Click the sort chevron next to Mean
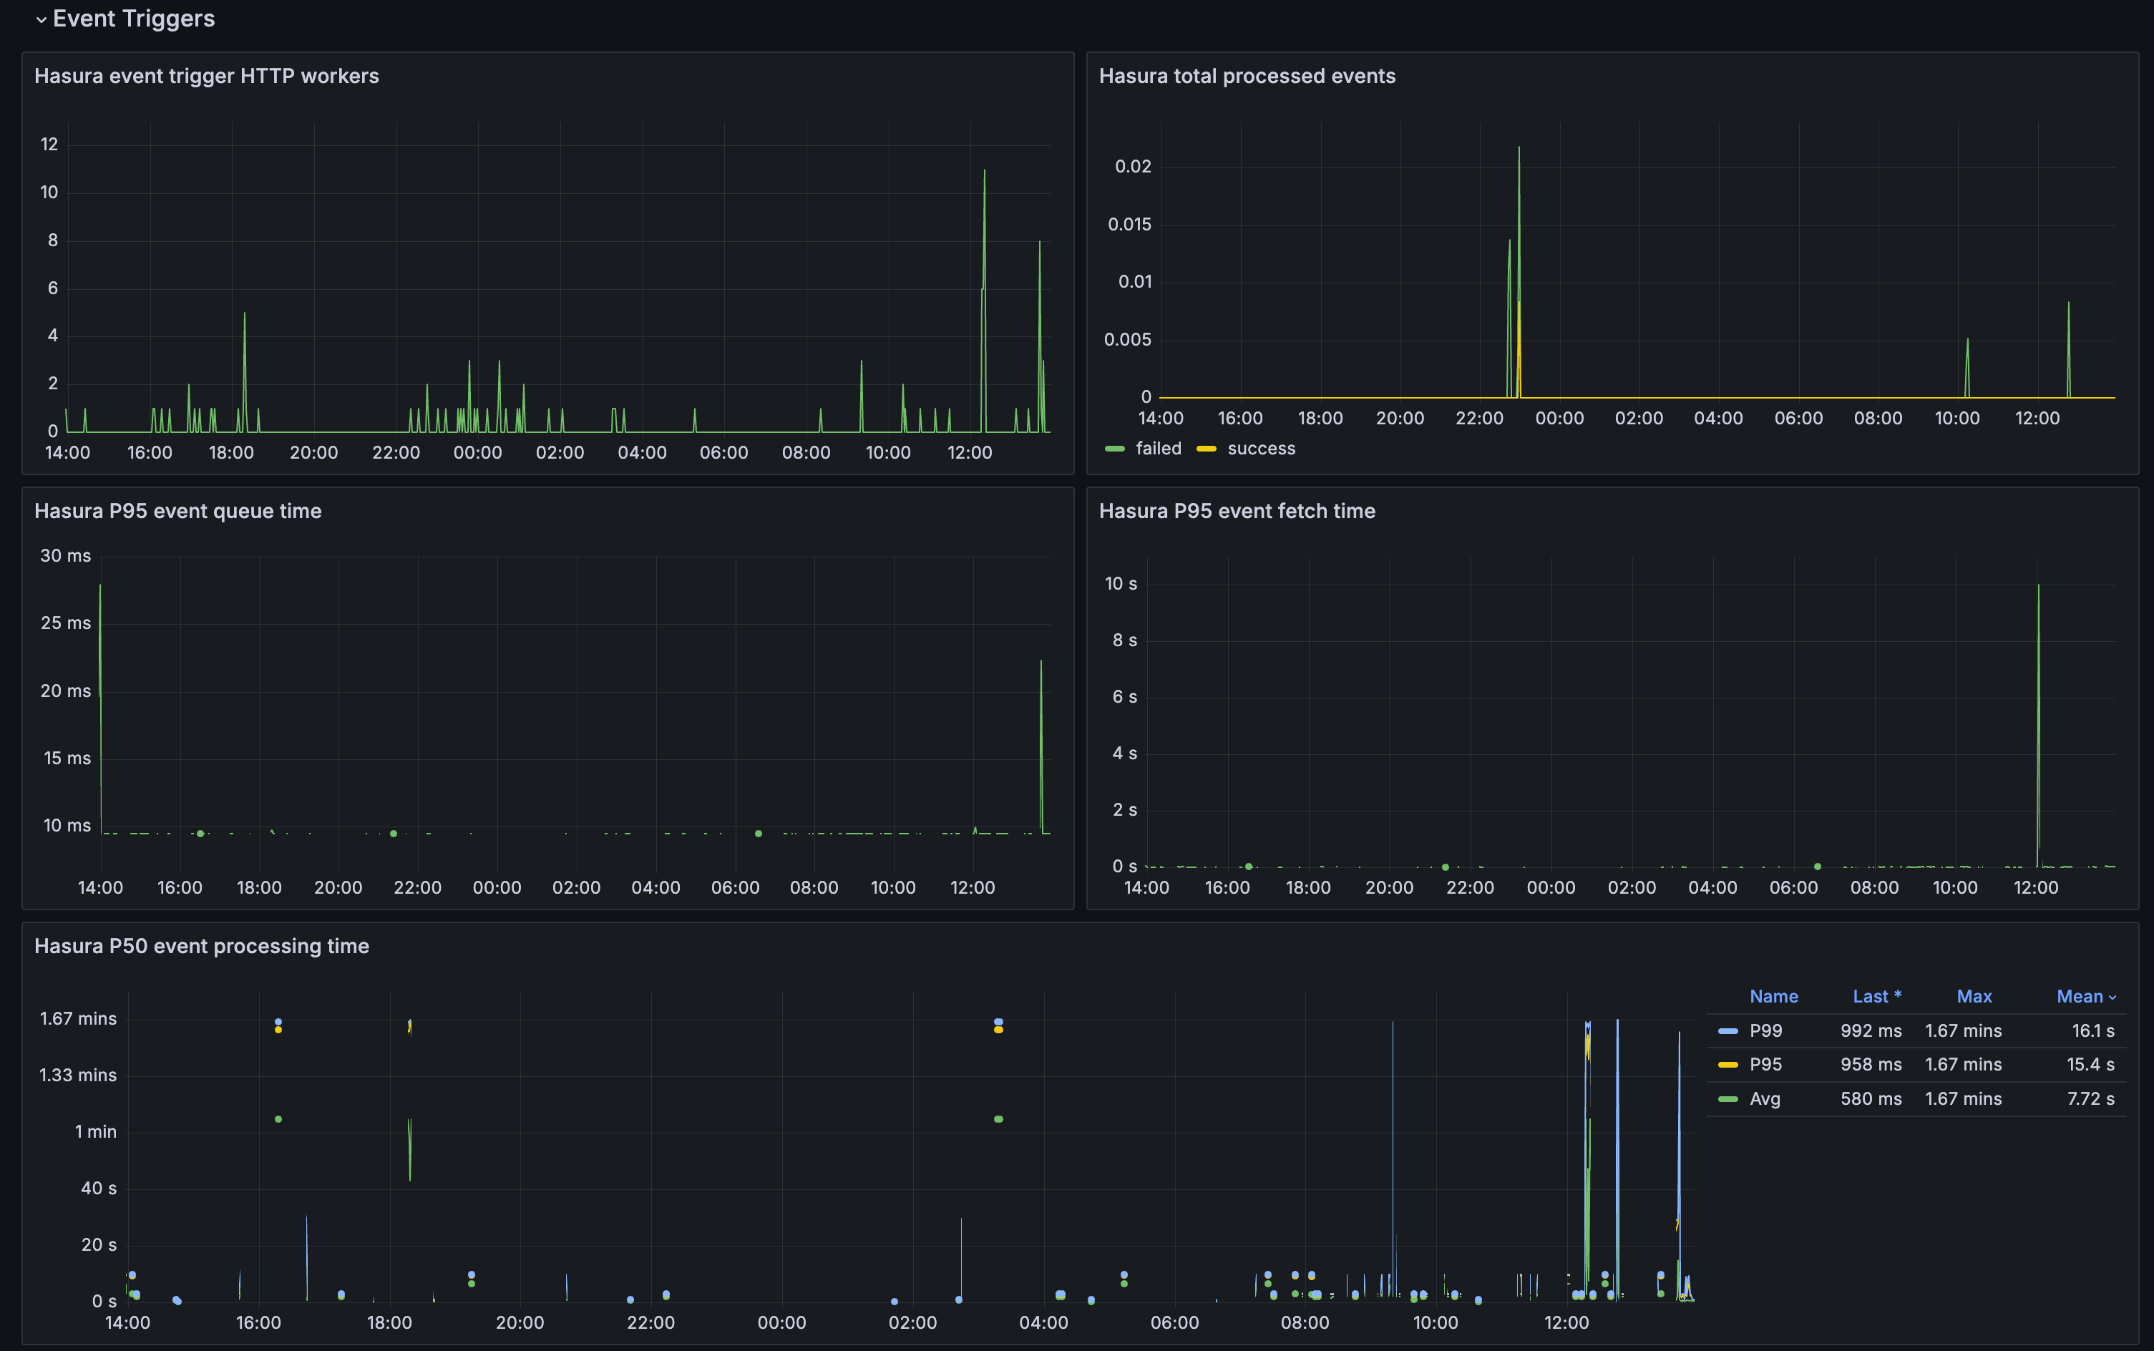 (x=2111, y=996)
